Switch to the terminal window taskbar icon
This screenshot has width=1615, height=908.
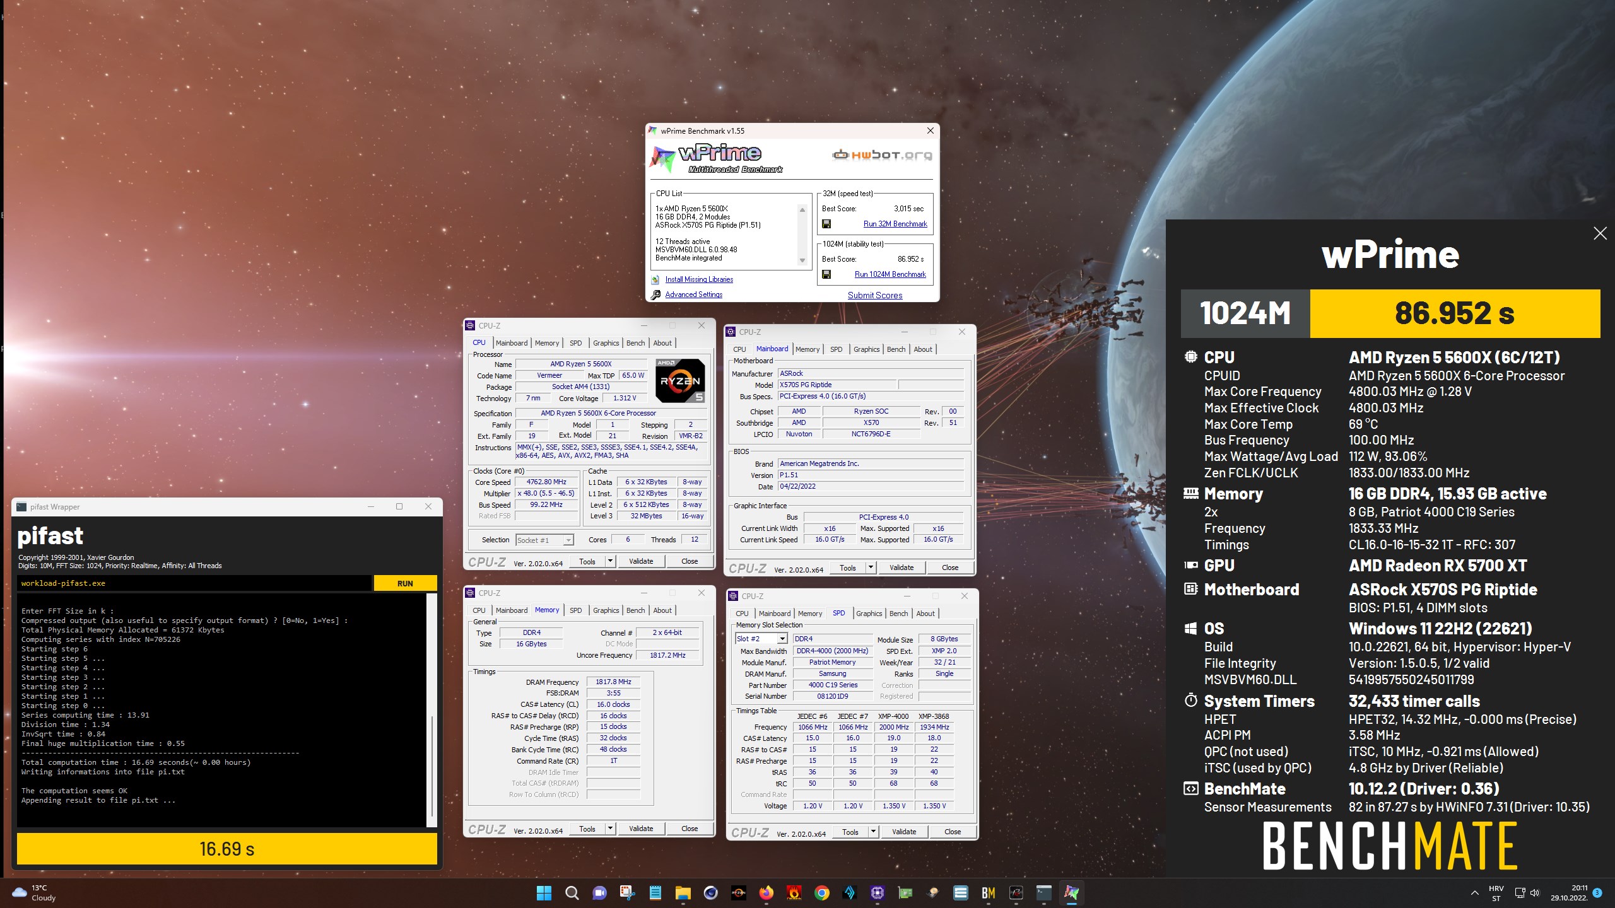click(x=1043, y=893)
